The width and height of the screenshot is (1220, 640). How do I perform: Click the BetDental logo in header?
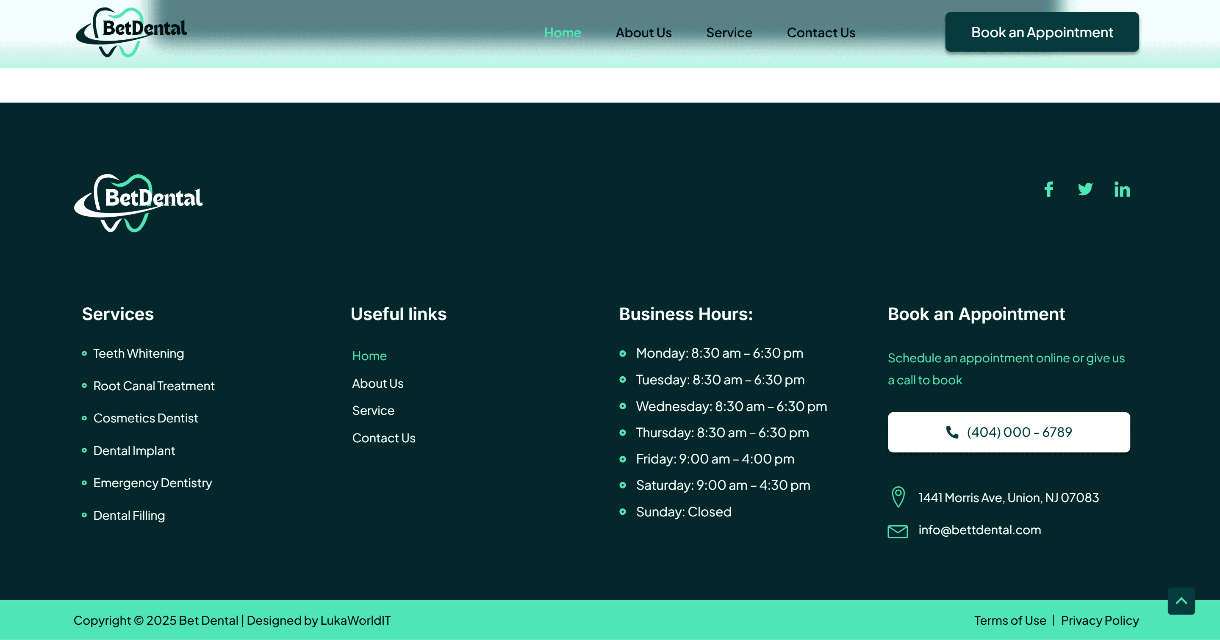point(132,32)
